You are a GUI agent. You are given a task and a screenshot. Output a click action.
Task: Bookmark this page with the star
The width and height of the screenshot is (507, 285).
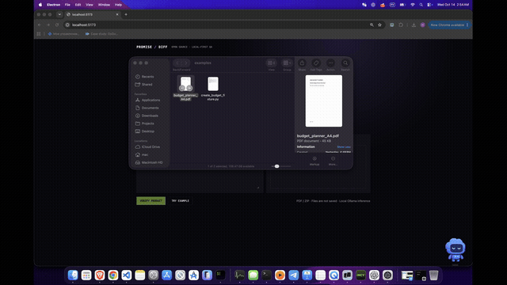pos(380,25)
